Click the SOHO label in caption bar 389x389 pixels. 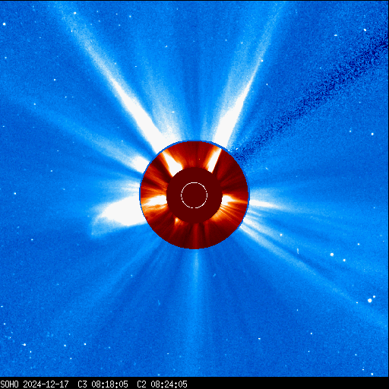point(10,384)
